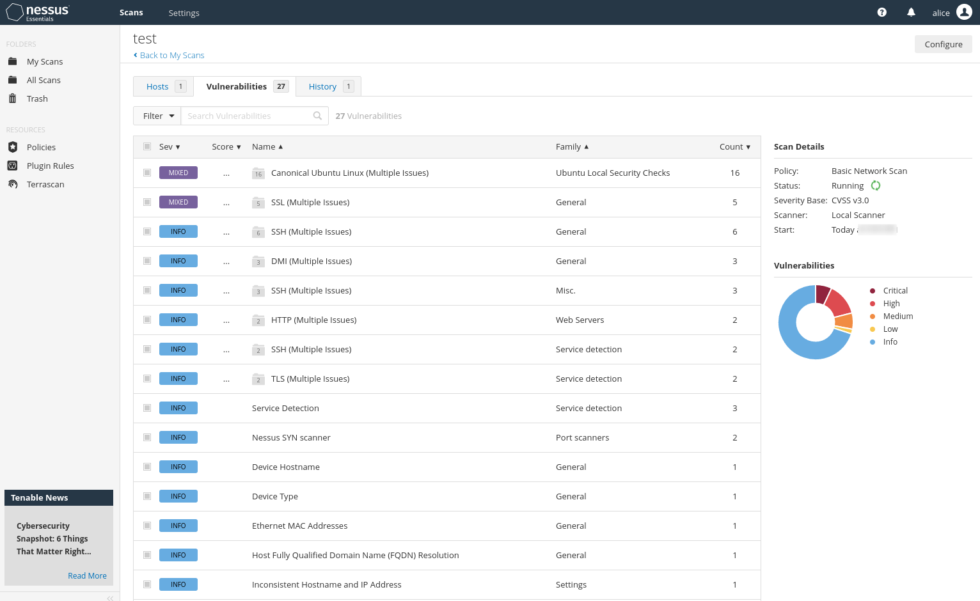Click the Info legend color dot
This screenshot has height=601, width=980.
pyautogui.click(x=873, y=342)
